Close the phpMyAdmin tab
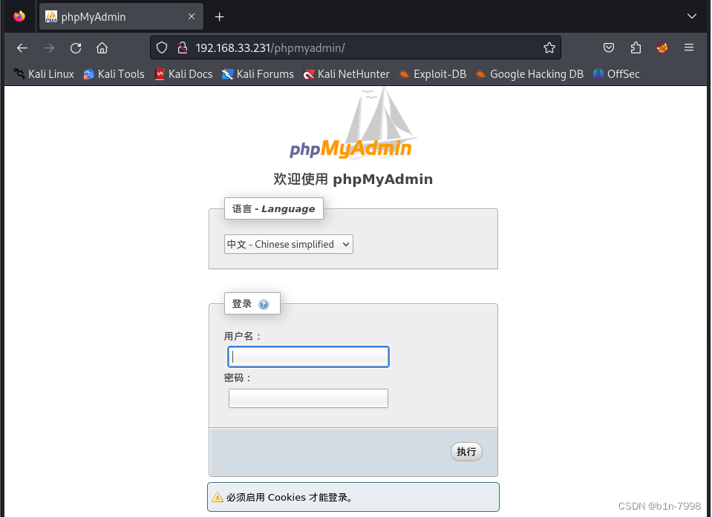This screenshot has height=517, width=712. tap(192, 17)
